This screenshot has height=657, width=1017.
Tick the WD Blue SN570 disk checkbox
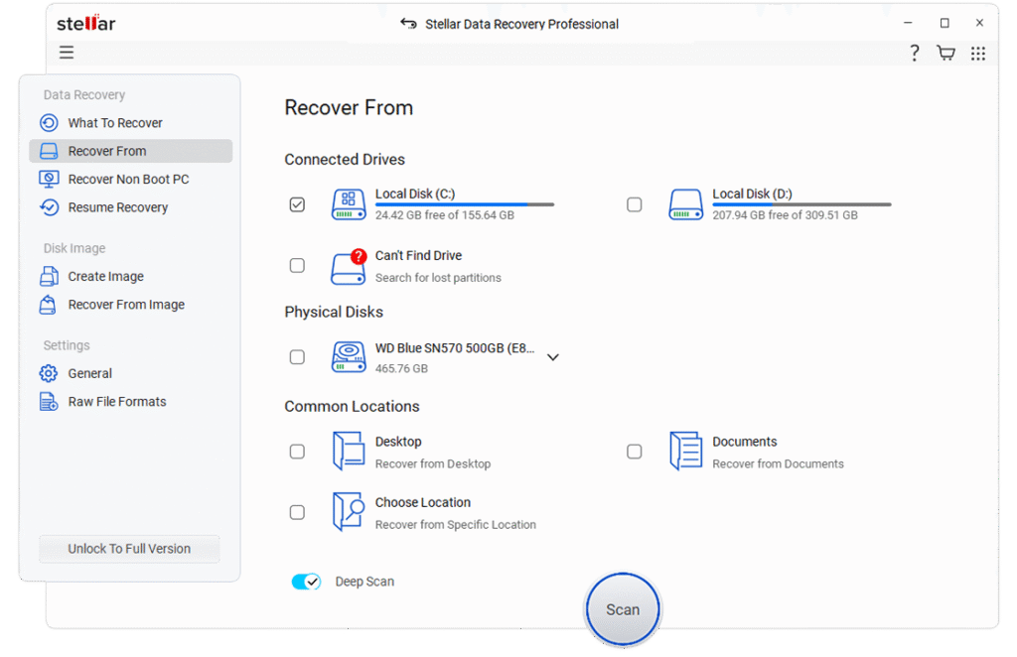tap(297, 357)
